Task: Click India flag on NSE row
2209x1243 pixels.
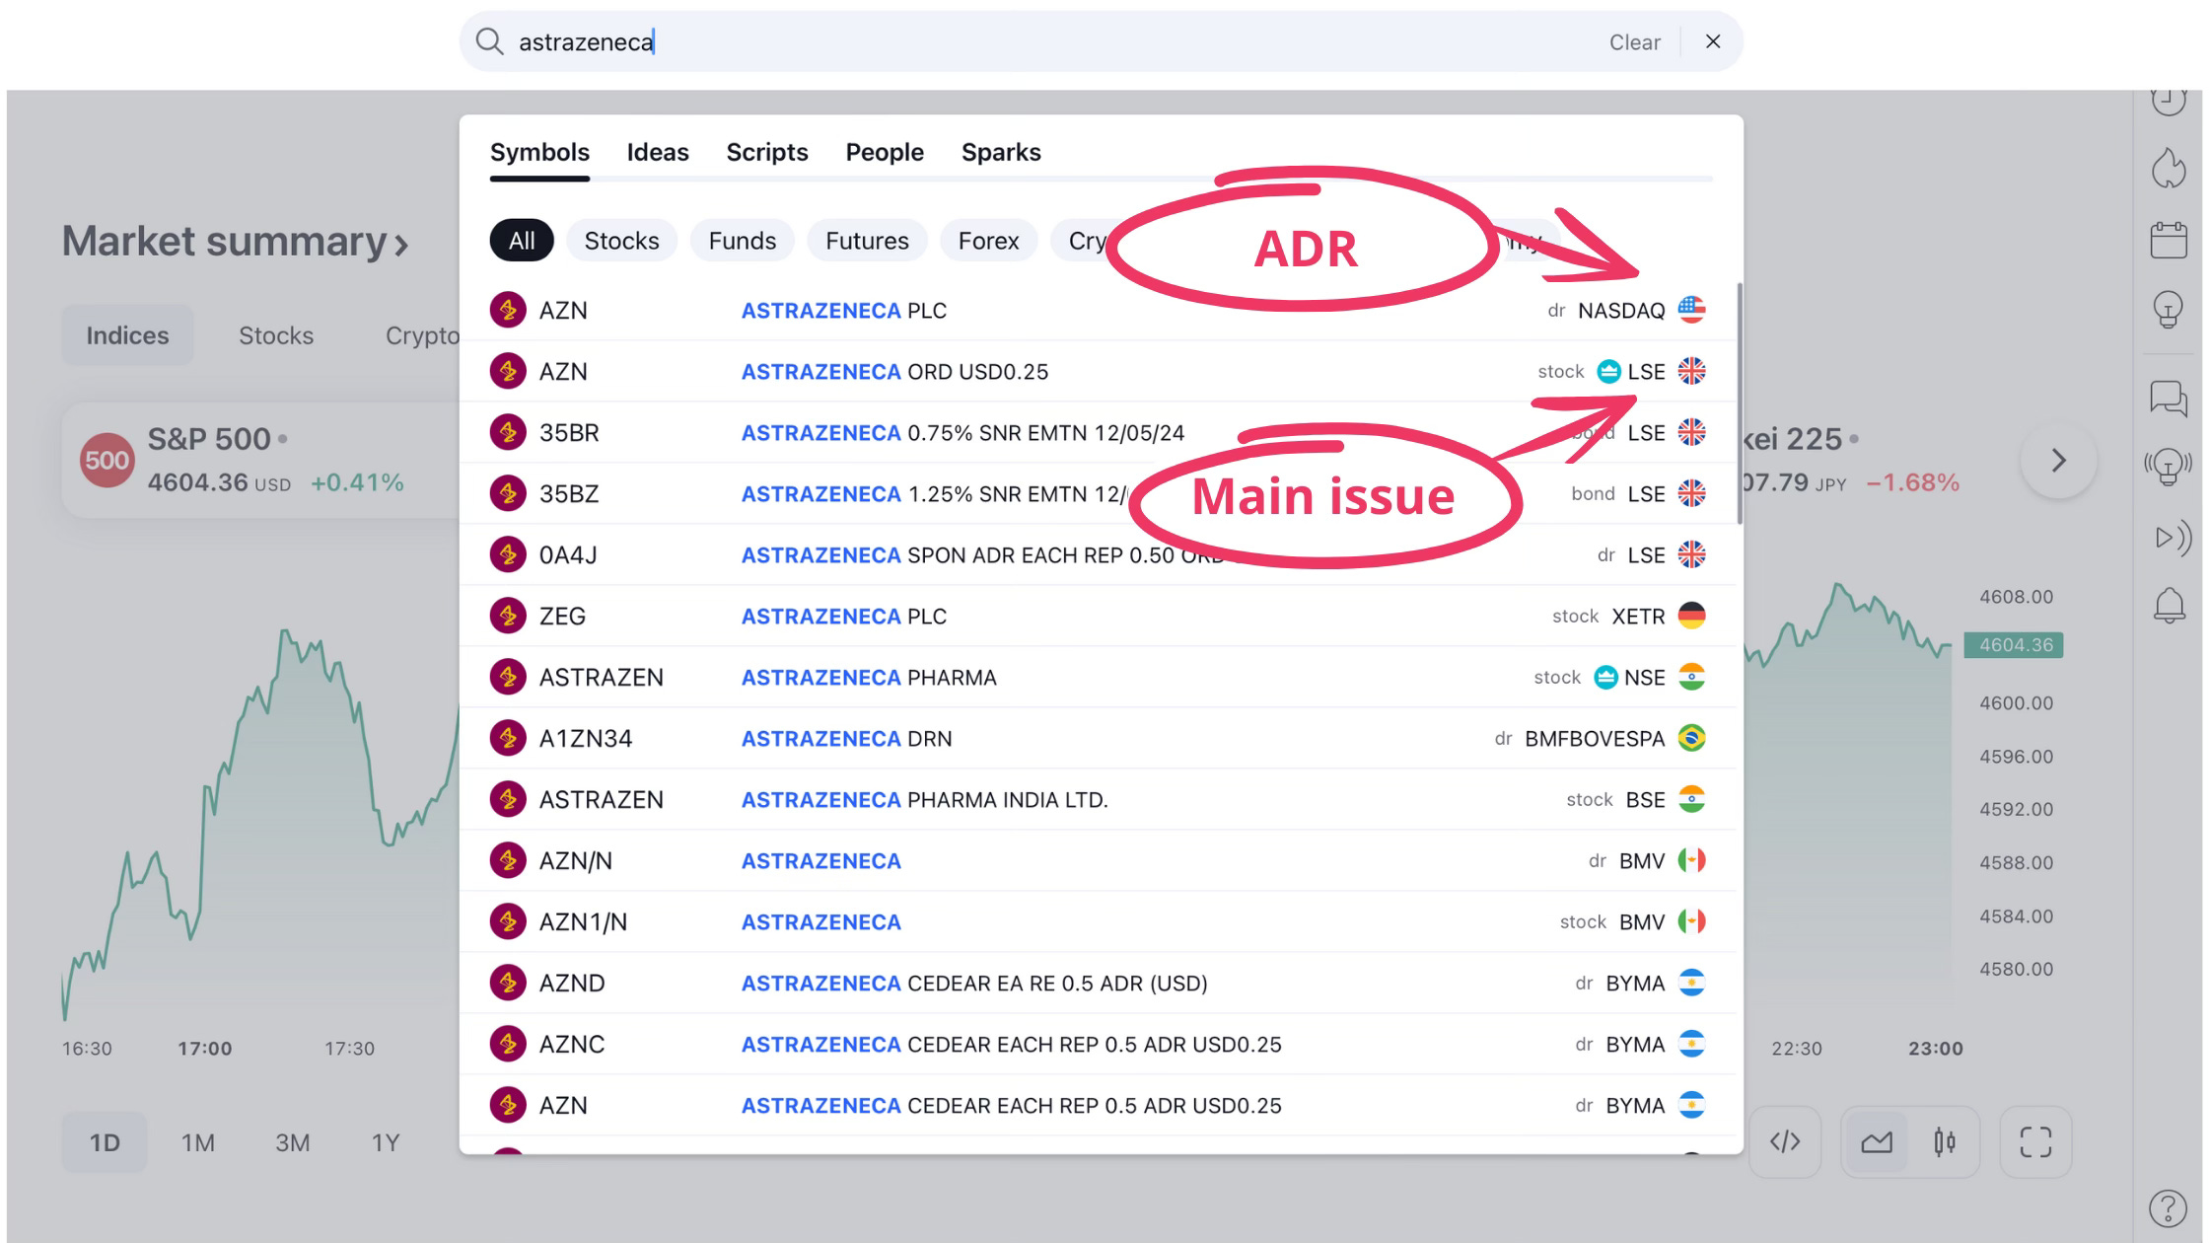Action: pyautogui.click(x=1691, y=677)
